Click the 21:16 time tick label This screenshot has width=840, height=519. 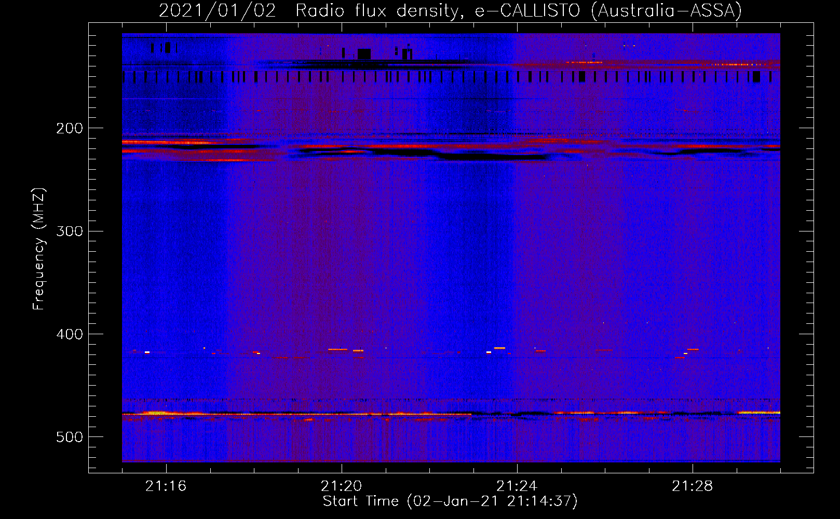(166, 486)
